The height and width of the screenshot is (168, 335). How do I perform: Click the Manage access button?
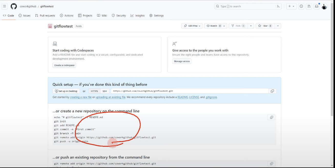(x=182, y=61)
